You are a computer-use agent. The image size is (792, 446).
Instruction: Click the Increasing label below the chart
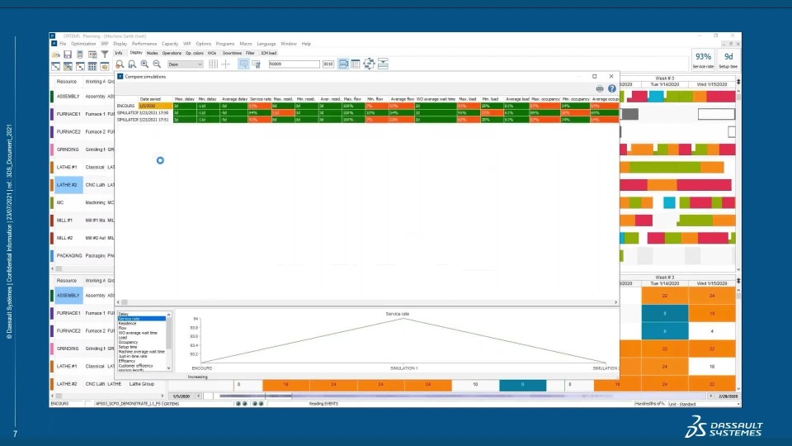[x=197, y=377]
